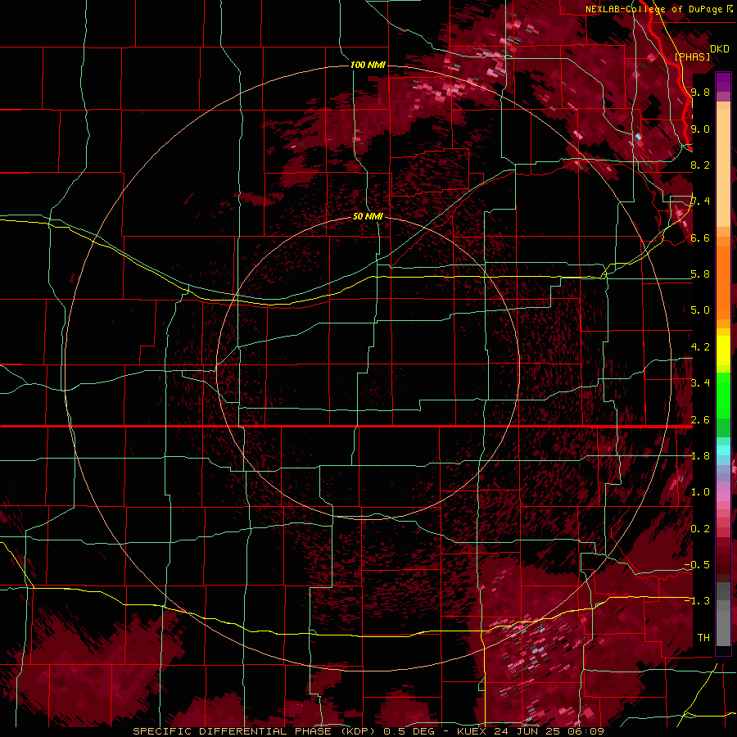Click the 8.2 value on the color scale
This screenshot has height=737, width=737.
(x=700, y=165)
